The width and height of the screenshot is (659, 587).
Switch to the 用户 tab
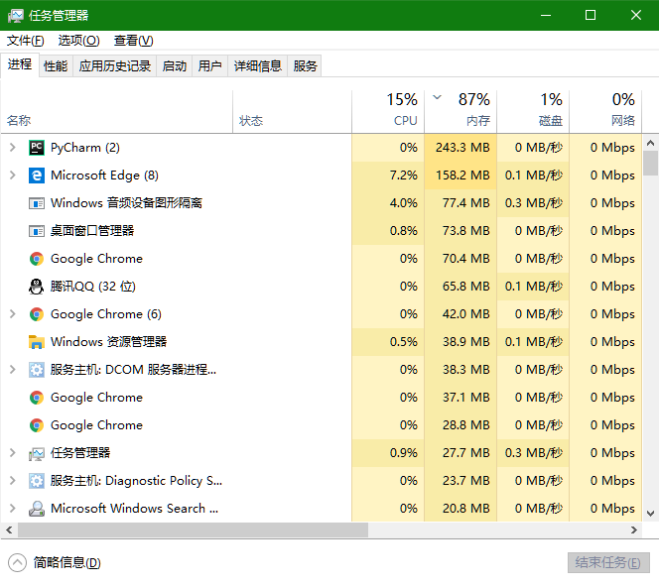(x=209, y=65)
